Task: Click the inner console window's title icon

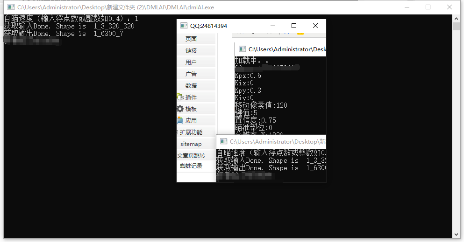Action: (242, 49)
